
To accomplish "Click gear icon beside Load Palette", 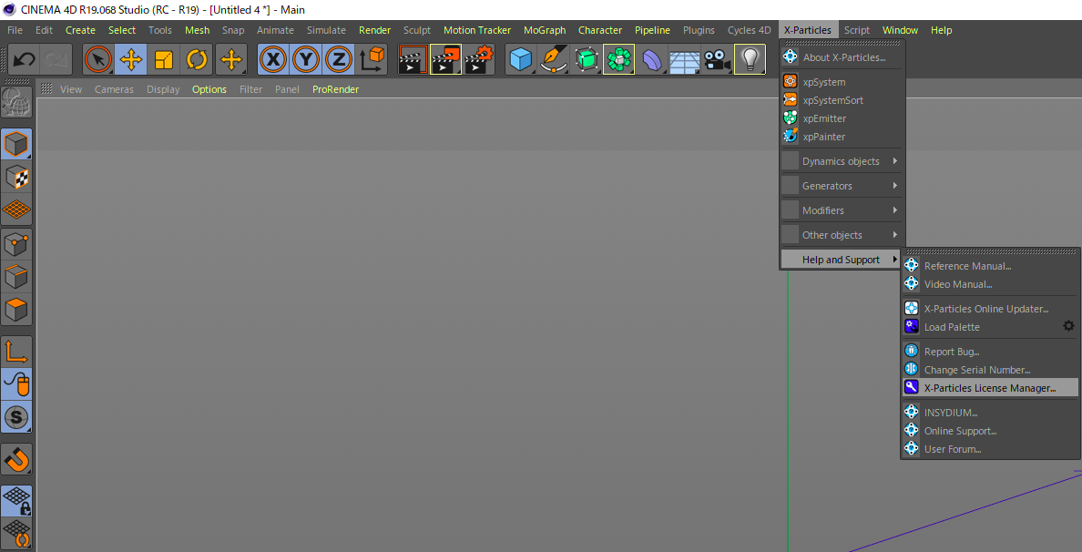I will 1069,326.
